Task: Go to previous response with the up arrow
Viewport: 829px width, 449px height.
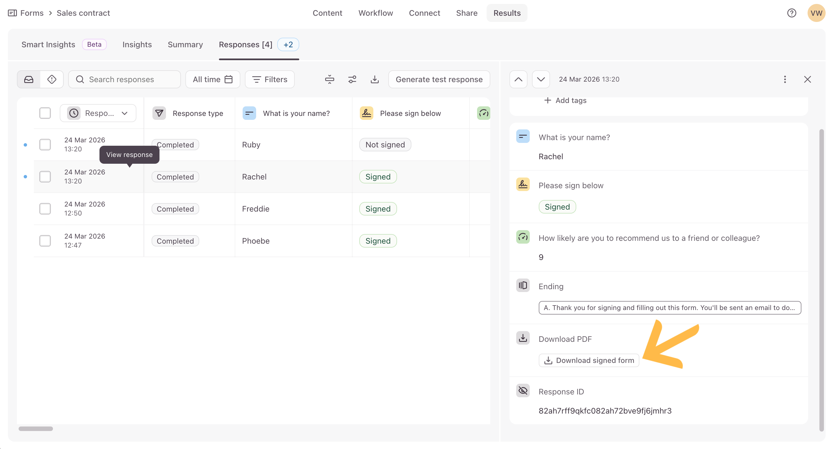Action: [518, 79]
